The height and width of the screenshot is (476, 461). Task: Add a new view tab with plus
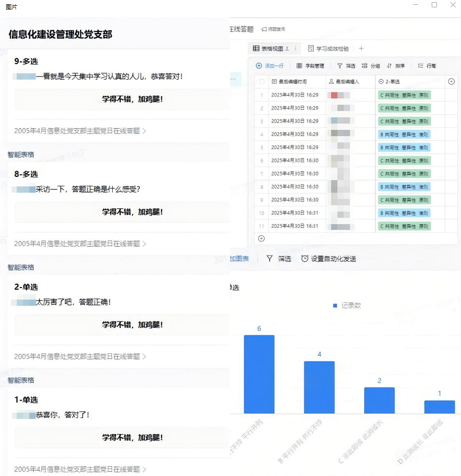click(361, 49)
